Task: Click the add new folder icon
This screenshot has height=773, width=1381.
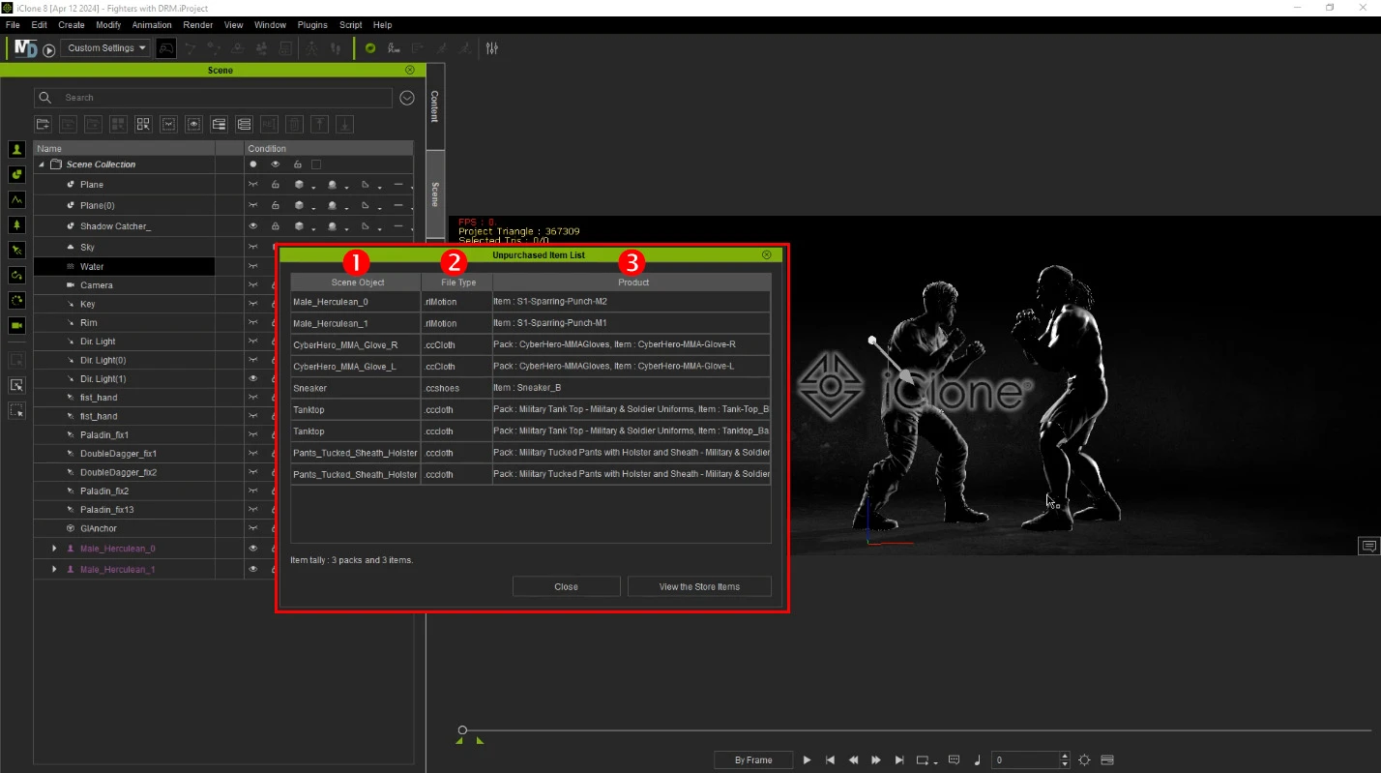Action: pos(43,124)
